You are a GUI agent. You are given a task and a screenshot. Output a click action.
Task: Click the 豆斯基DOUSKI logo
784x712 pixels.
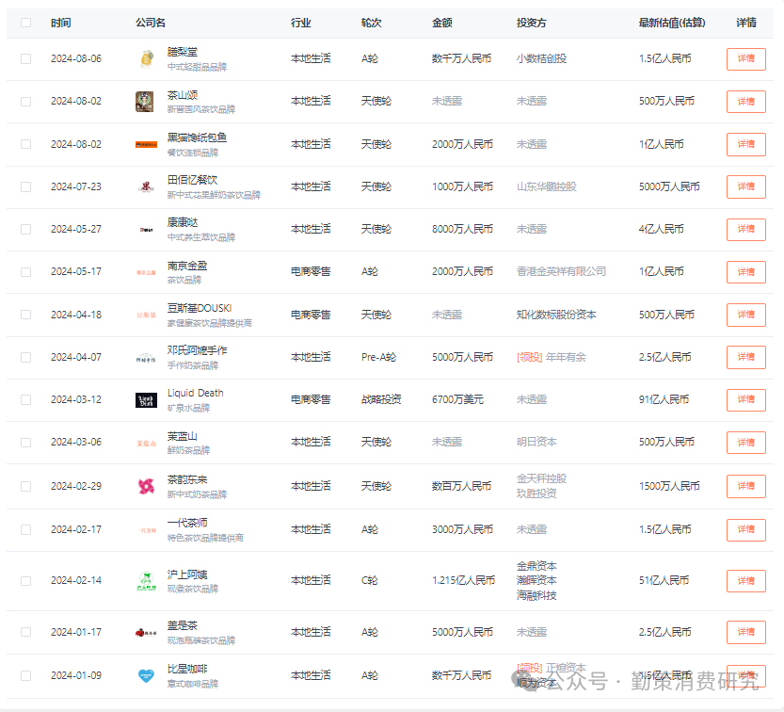pos(146,315)
